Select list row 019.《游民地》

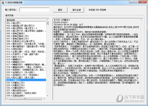tap(26, 70)
